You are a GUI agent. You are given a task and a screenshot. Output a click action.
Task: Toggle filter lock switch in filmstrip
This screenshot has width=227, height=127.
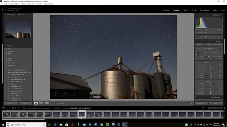225,108
